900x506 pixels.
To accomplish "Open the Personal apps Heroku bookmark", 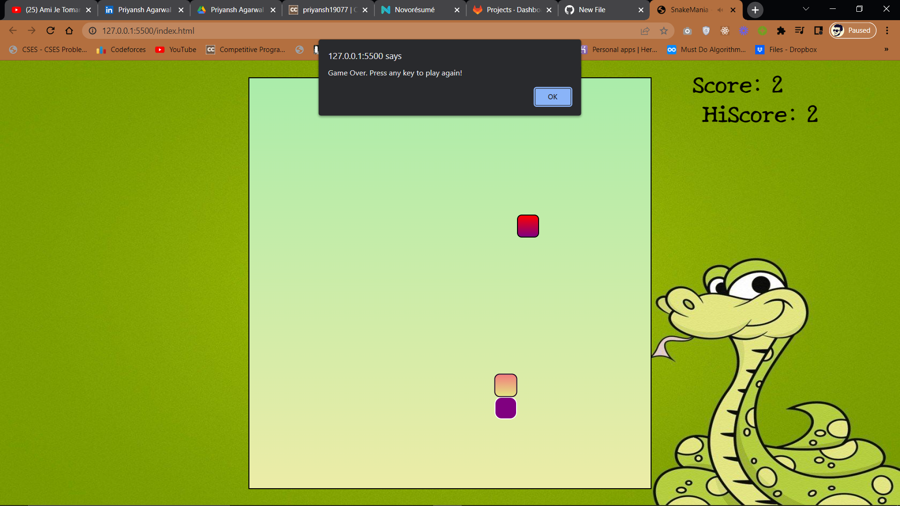I will (x=619, y=50).
